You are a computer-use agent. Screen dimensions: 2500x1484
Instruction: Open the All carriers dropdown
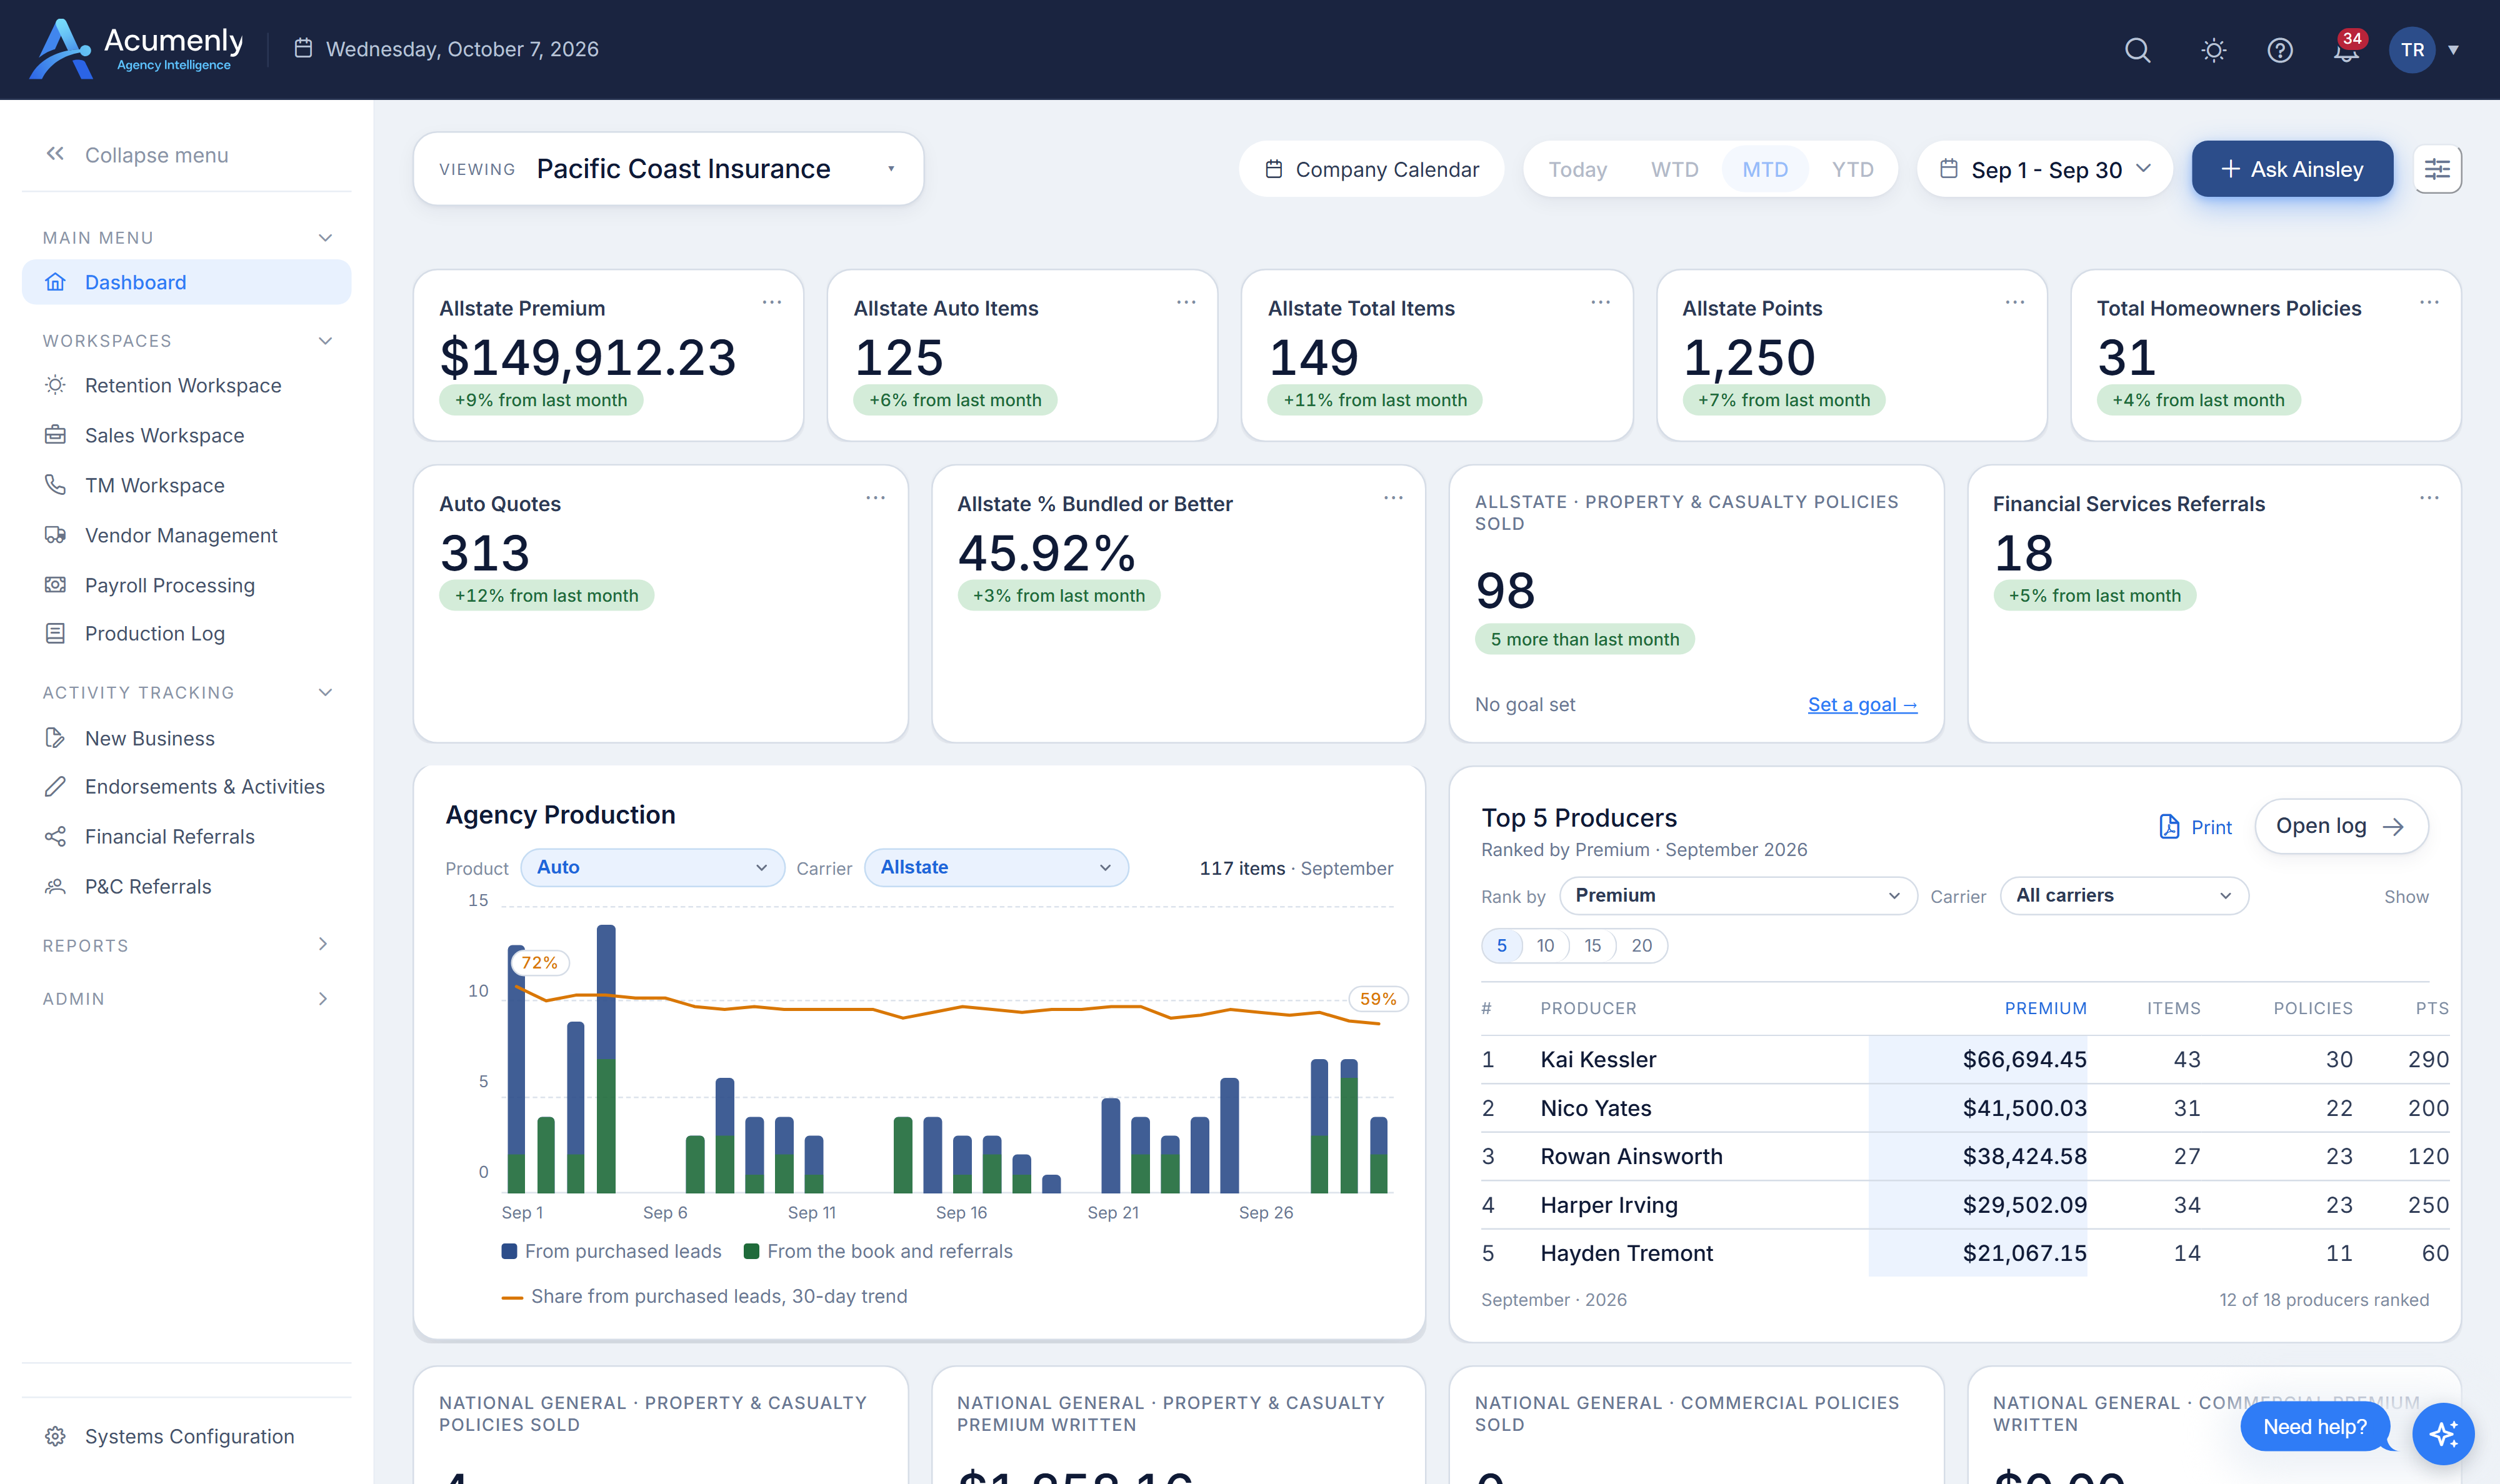point(2124,895)
